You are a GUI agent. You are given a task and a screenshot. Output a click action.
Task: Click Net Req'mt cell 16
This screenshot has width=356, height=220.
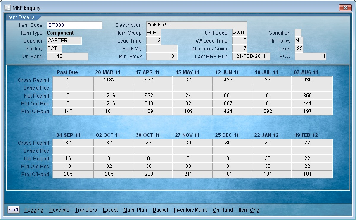point(73,158)
